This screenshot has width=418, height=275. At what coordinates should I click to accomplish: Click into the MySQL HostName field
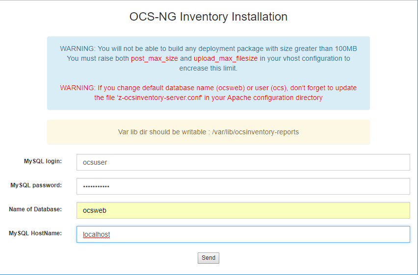tap(243, 234)
